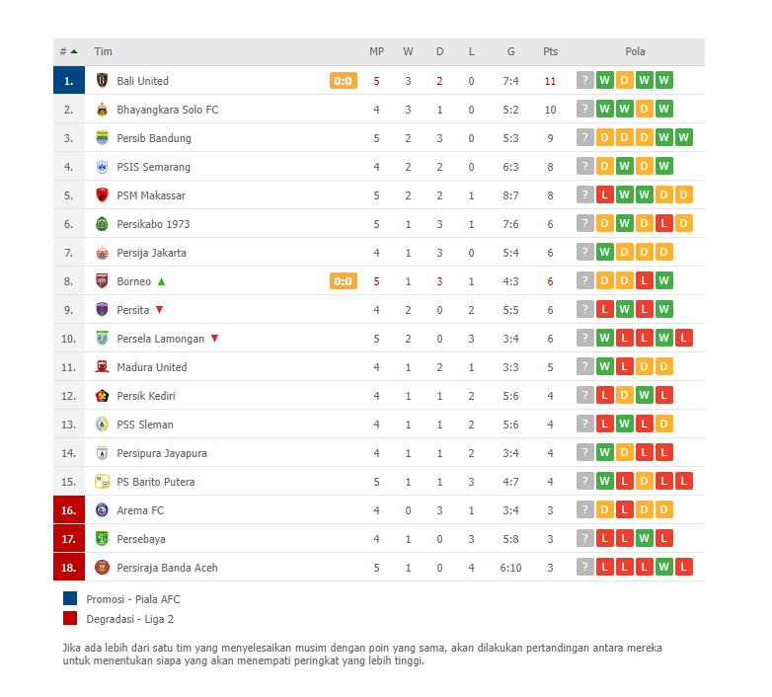Click the blue Promosi - Piala AFC swatch

(x=70, y=598)
